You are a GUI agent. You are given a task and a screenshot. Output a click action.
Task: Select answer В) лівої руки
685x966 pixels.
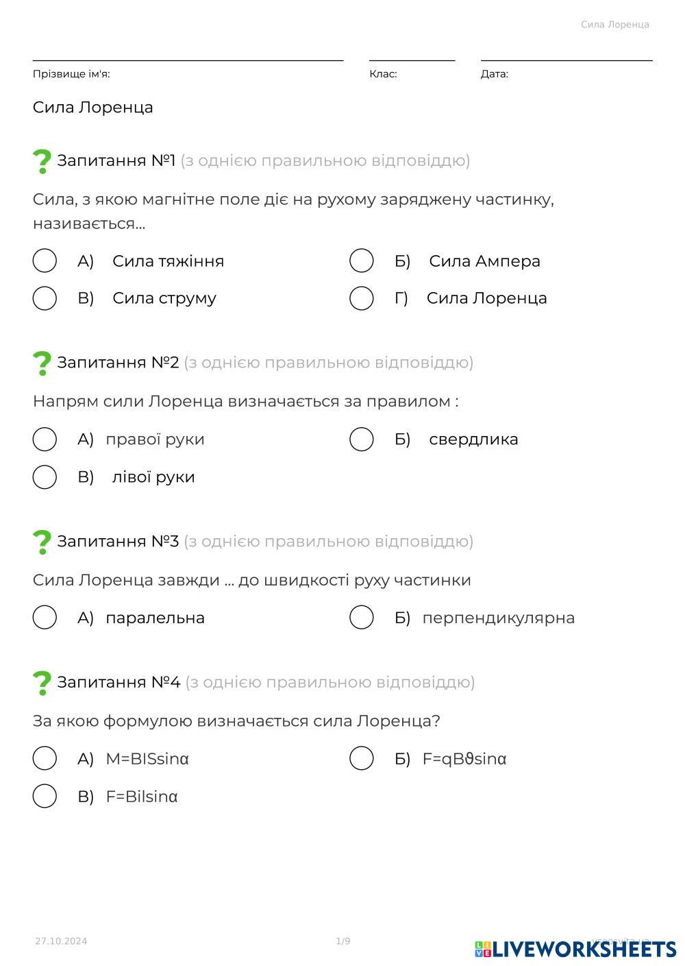(45, 477)
